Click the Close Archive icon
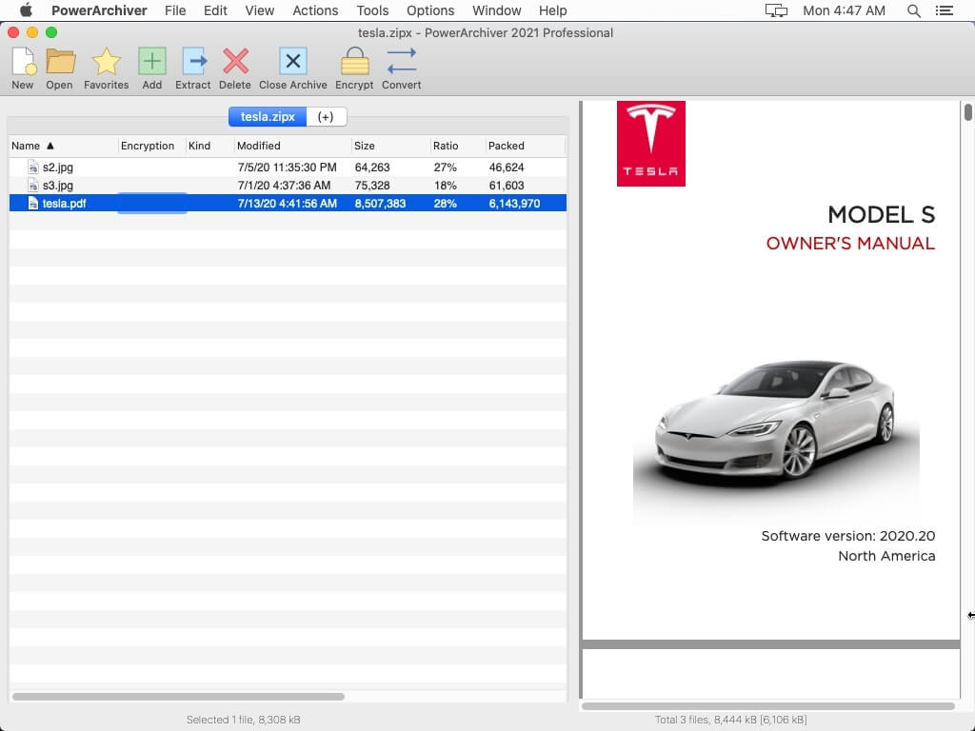 tap(293, 62)
